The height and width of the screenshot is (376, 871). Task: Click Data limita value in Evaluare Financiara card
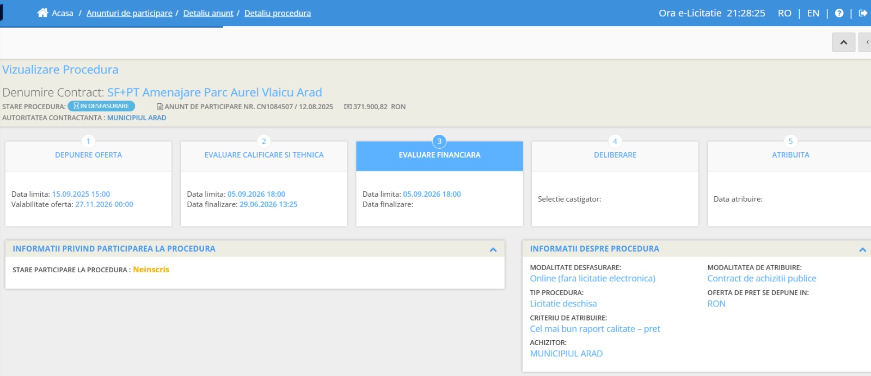point(432,194)
